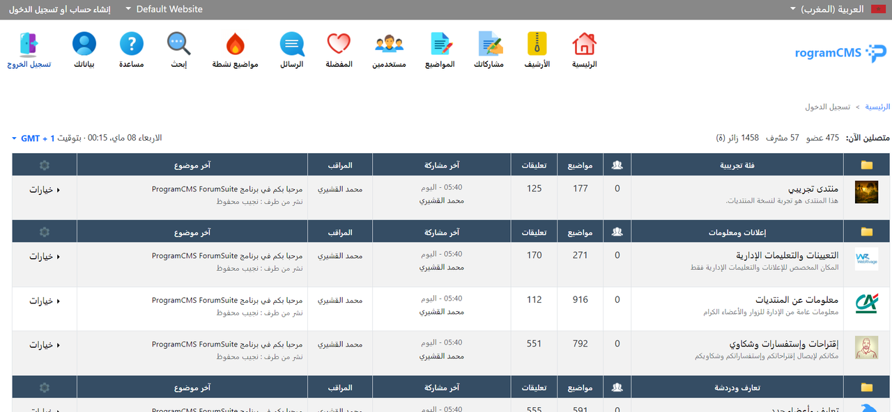Expand خيارات for إقتراحات وإستفسارات وشكاوي row

pyautogui.click(x=45, y=345)
